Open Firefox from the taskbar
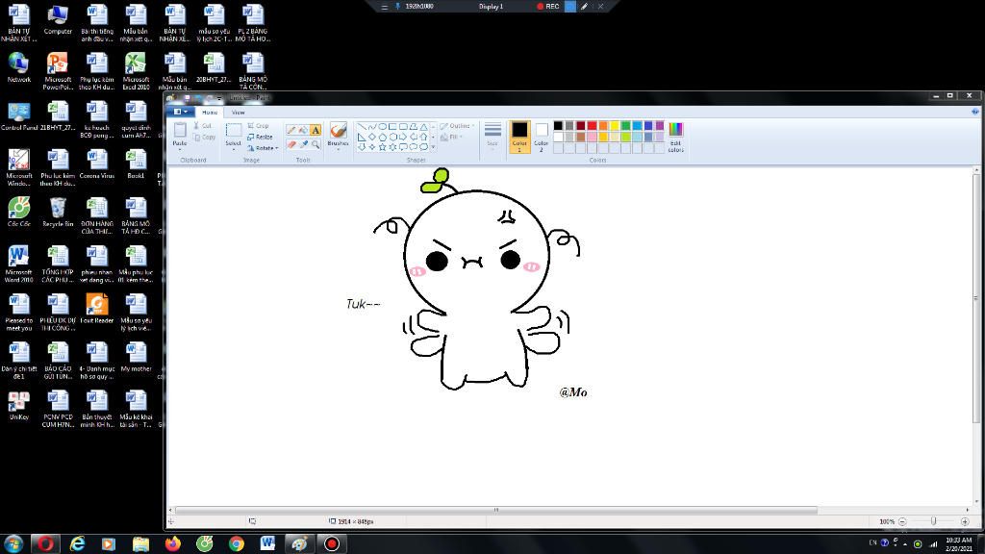 (173, 543)
